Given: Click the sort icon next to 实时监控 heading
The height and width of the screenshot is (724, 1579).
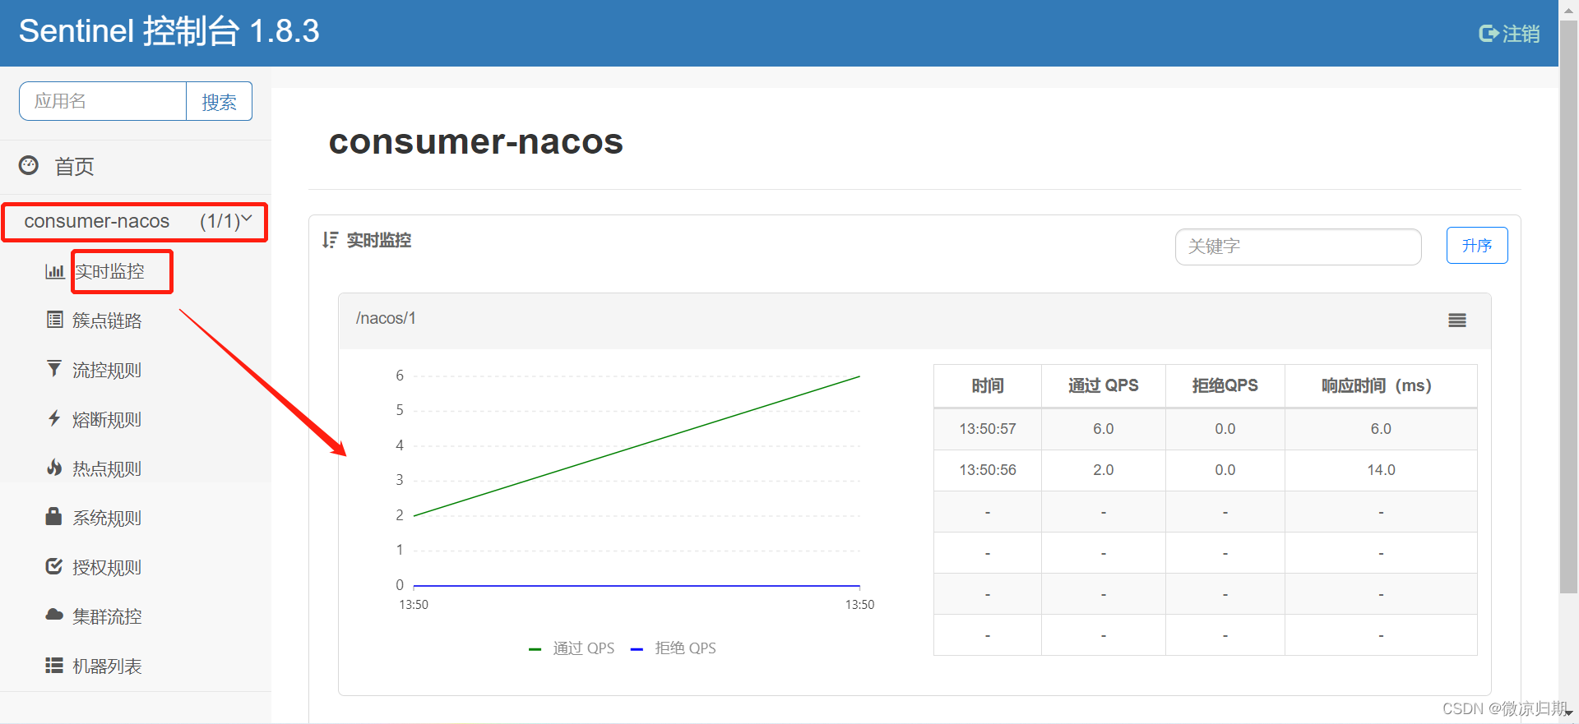Looking at the screenshot, I should (331, 240).
